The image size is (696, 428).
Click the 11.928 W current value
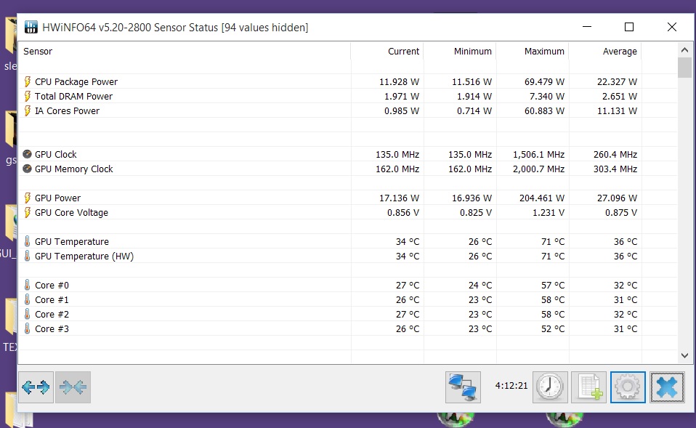click(x=399, y=81)
